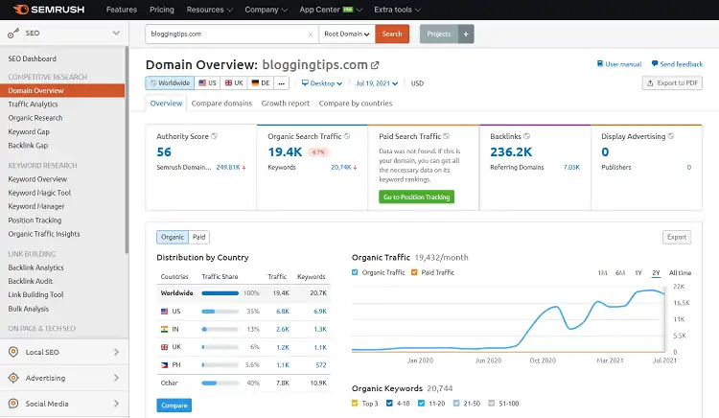The width and height of the screenshot is (719, 418).
Task: Open Pricing in top navigation
Action: [x=162, y=10]
